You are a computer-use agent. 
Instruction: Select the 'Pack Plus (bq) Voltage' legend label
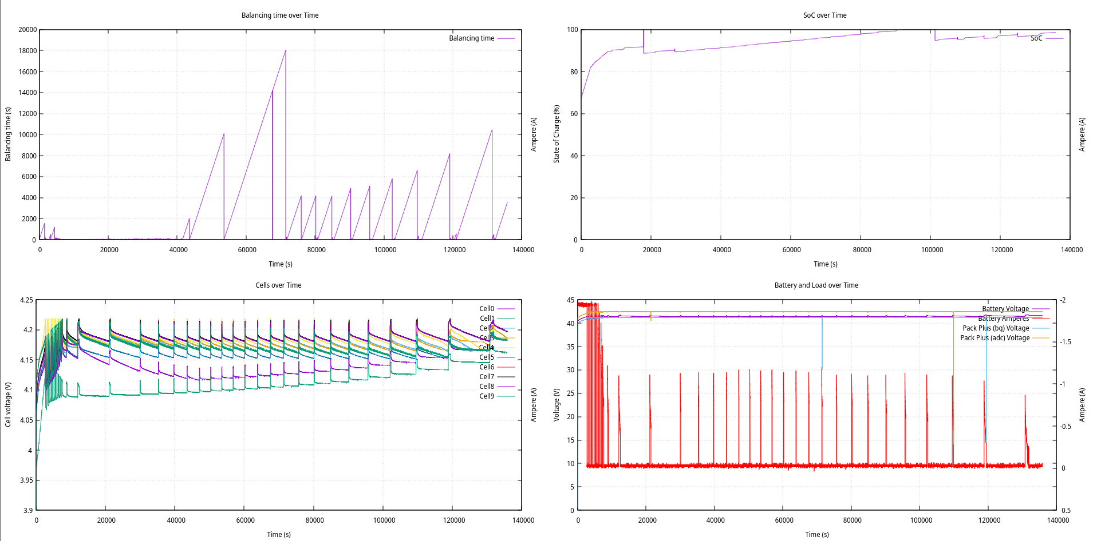[x=996, y=328]
